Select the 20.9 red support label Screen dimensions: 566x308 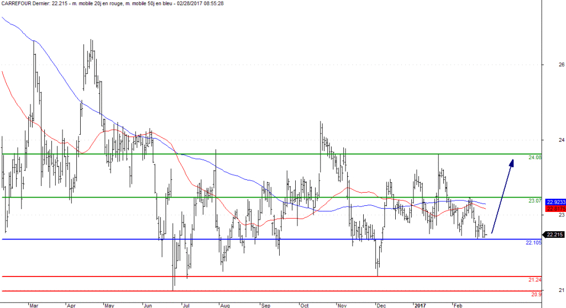(x=536, y=295)
